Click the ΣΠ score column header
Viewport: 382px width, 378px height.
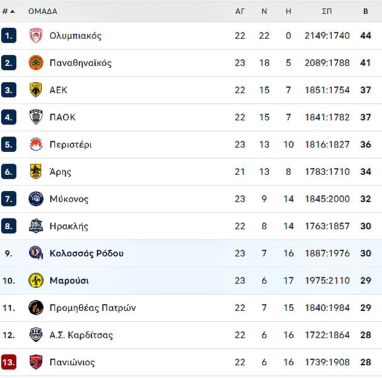pyautogui.click(x=327, y=11)
